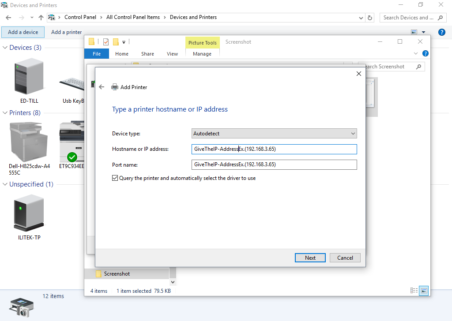Collapse the Unspecified (1) group
Screen dimensions: 452x321
coord(5,184)
